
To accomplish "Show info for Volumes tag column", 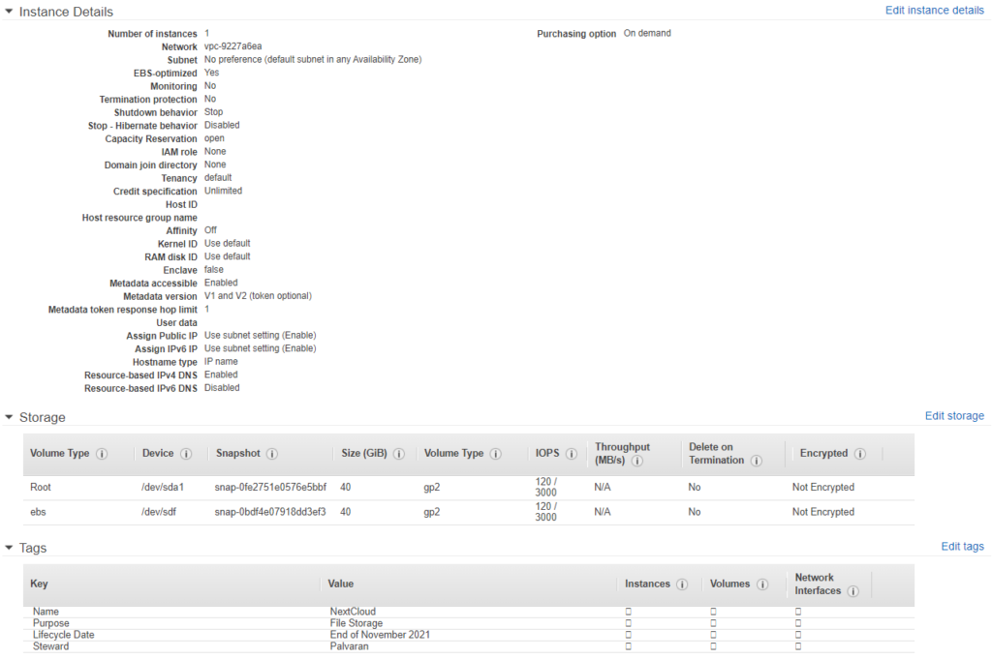I will [x=762, y=584].
